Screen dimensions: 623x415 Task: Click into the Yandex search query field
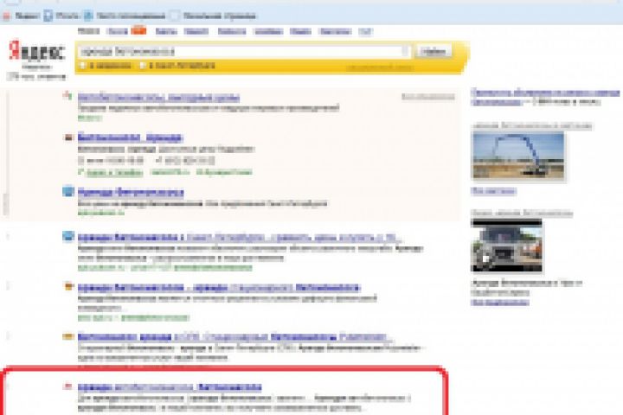(x=244, y=52)
